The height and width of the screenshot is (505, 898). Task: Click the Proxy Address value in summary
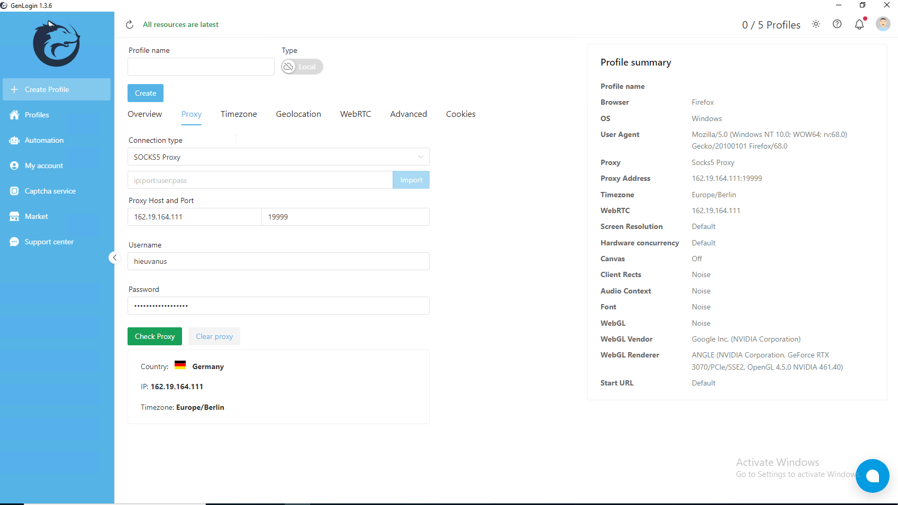click(x=727, y=178)
